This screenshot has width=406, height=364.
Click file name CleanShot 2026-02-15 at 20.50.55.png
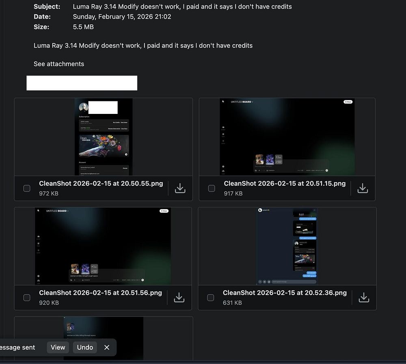(x=101, y=183)
